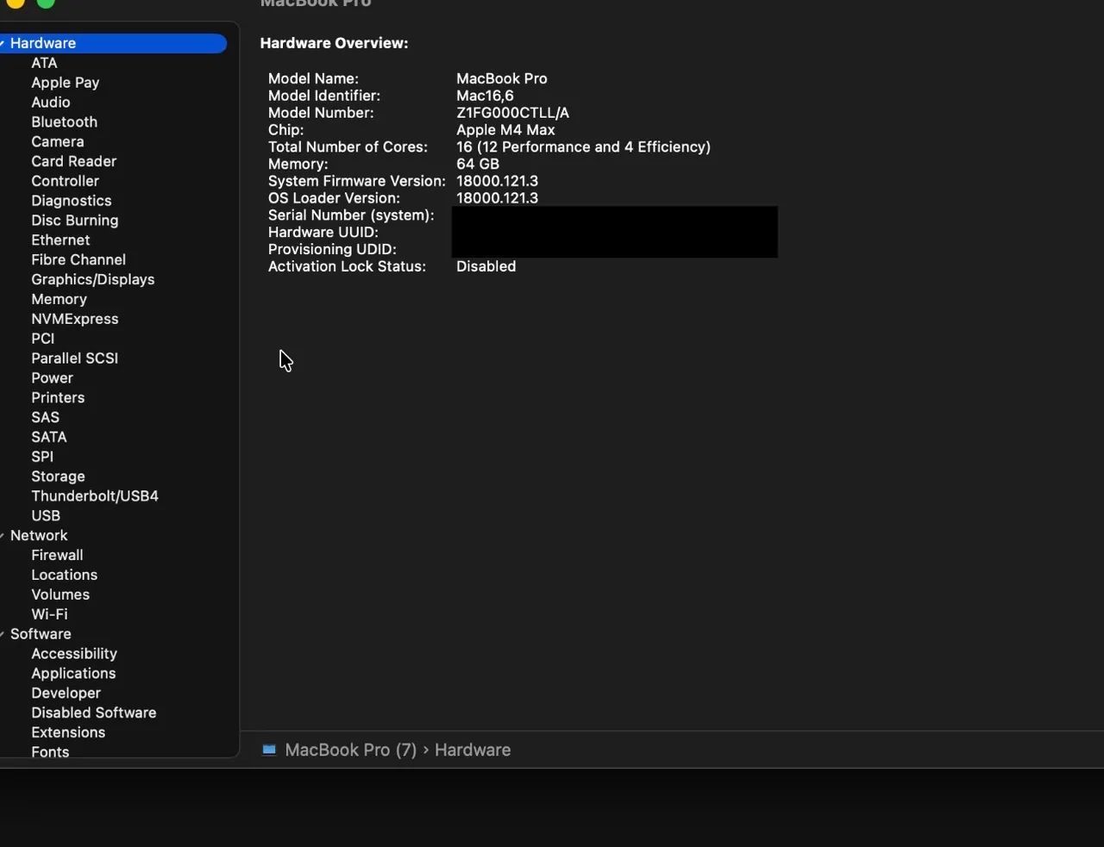
Task: Click the Hardware UUID label
Action: 323,232
